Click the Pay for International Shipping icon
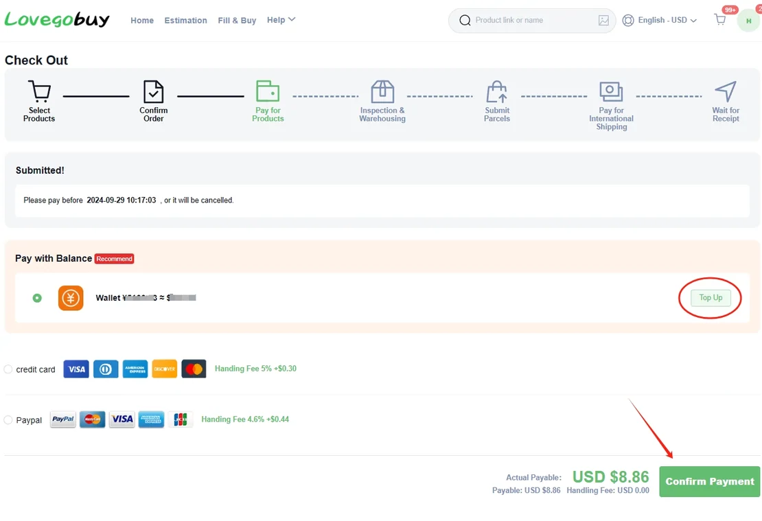Viewport: 762px width, 521px height. tap(611, 91)
